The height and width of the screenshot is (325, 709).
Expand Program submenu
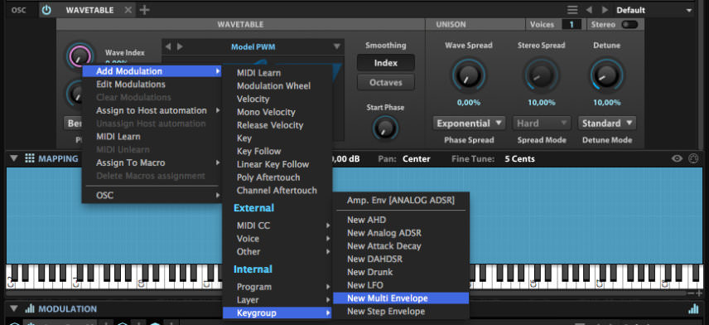277,287
